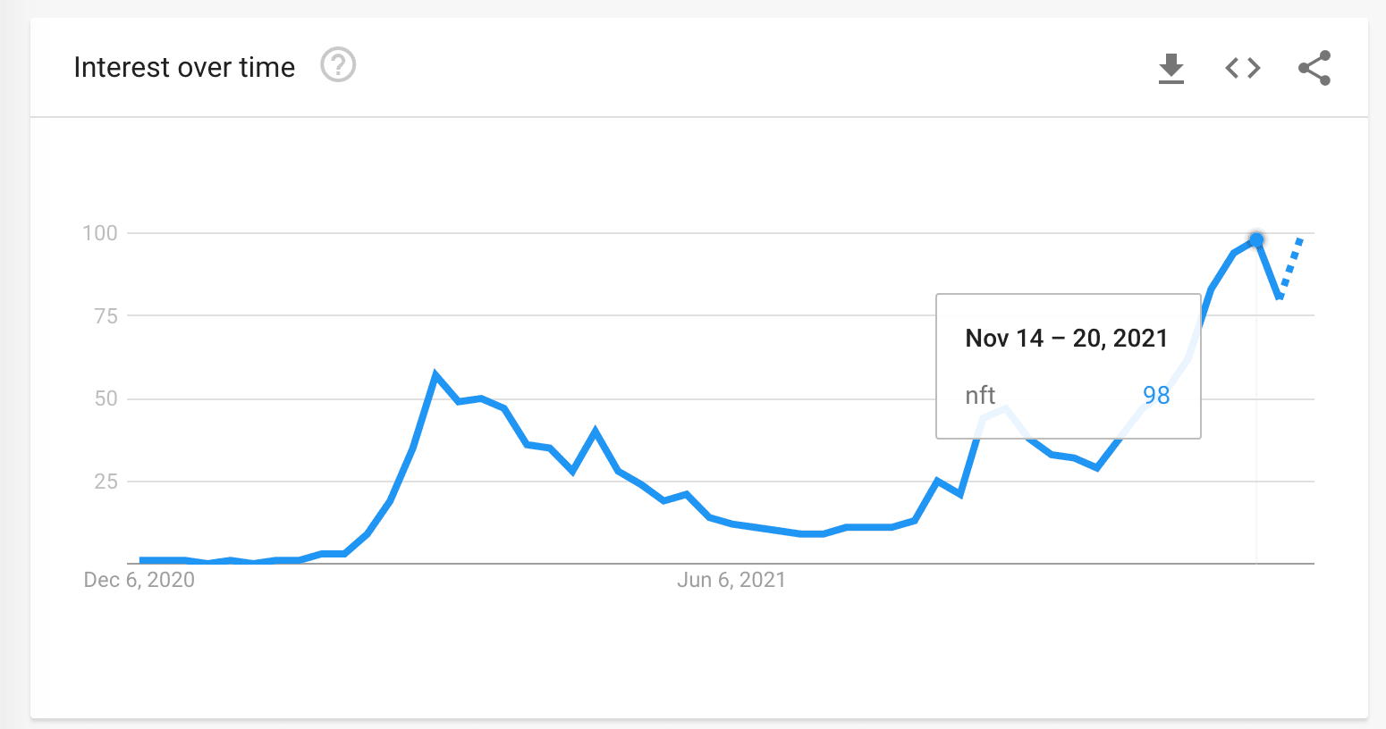
Task: Click the 50 y-axis label
Action: point(106,398)
